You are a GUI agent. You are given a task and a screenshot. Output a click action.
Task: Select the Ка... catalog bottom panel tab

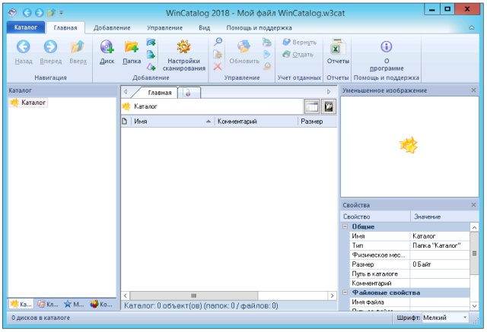point(21,304)
